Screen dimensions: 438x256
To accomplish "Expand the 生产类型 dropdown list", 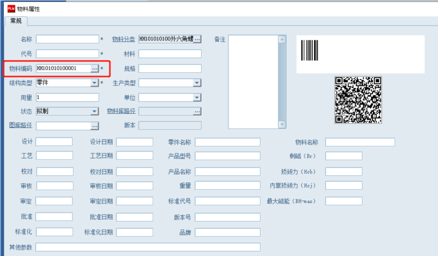I will pos(197,83).
